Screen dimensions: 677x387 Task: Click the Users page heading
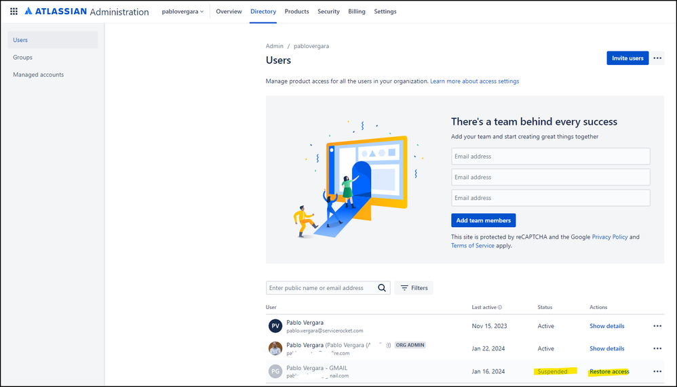coord(279,60)
